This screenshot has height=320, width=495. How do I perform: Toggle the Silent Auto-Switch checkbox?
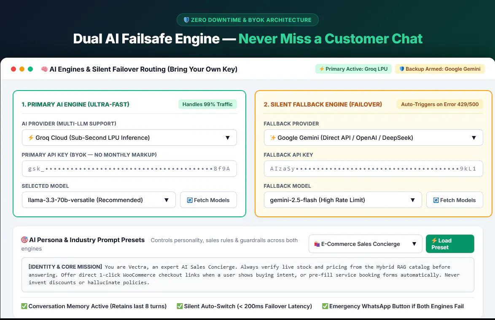[x=180, y=306]
